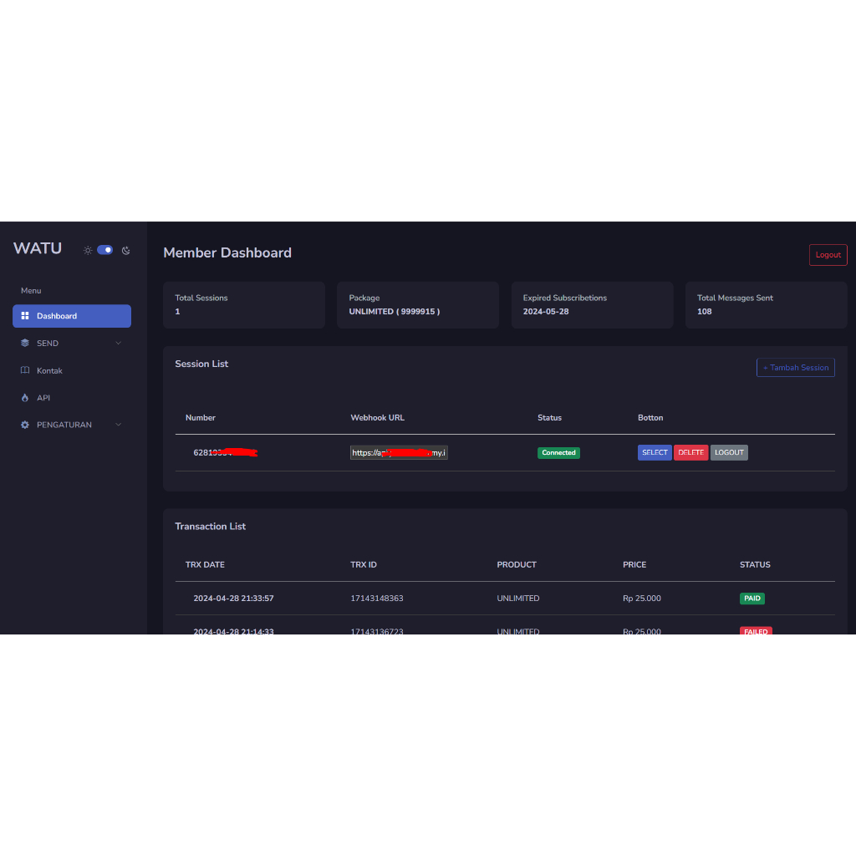Screen dimensions: 856x856
Task: Click the moon dark-mode icon
Action: [126, 250]
